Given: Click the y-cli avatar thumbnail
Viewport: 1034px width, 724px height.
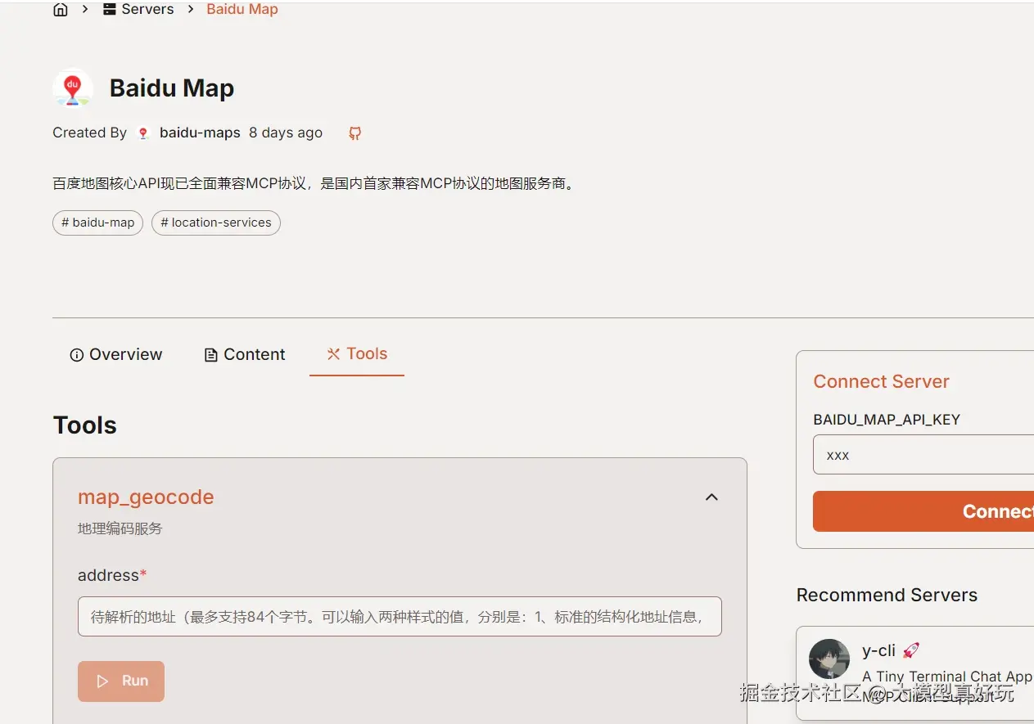Looking at the screenshot, I should pyautogui.click(x=829, y=659).
